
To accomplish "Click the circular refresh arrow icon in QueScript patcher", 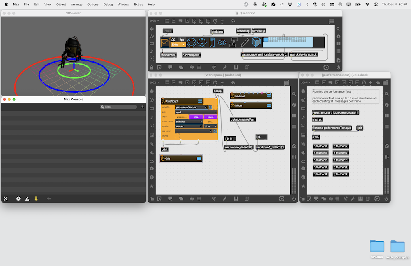I will click(191, 42).
